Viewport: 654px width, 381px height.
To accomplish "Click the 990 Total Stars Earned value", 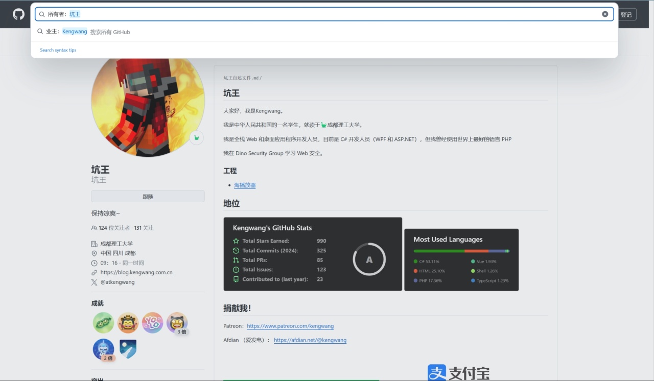I will click(321, 241).
